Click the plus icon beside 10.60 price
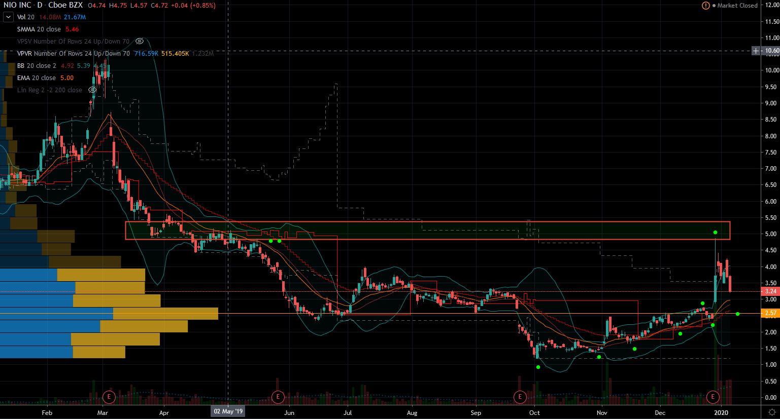The height and width of the screenshot is (419, 780). tap(756, 51)
